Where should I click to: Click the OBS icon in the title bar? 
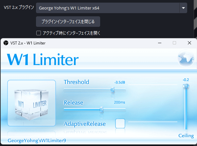[x=6, y=43]
